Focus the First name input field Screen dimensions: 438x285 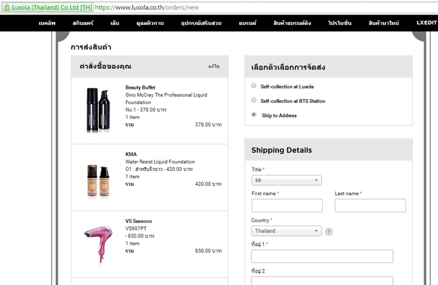tap(287, 205)
